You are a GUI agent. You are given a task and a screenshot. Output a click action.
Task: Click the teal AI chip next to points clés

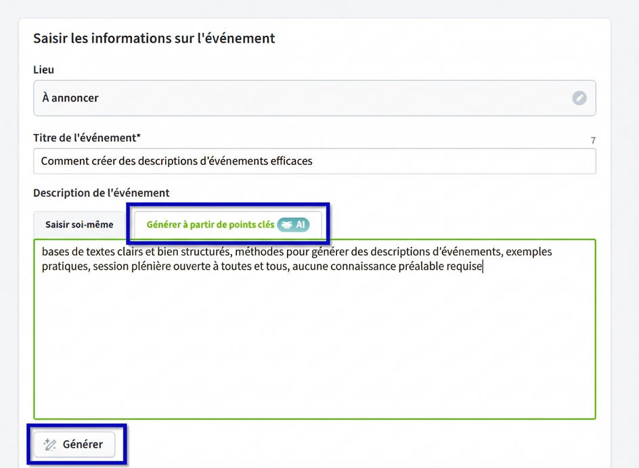[x=294, y=225]
